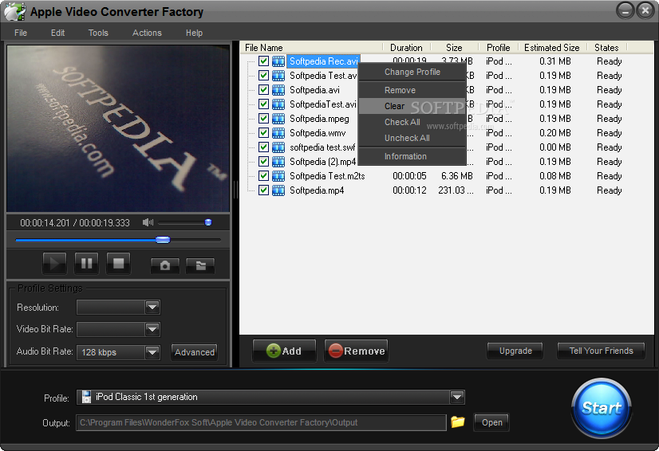Sort by Estimated Size column header
Image resolution: width=659 pixels, height=451 pixels.
(552, 48)
